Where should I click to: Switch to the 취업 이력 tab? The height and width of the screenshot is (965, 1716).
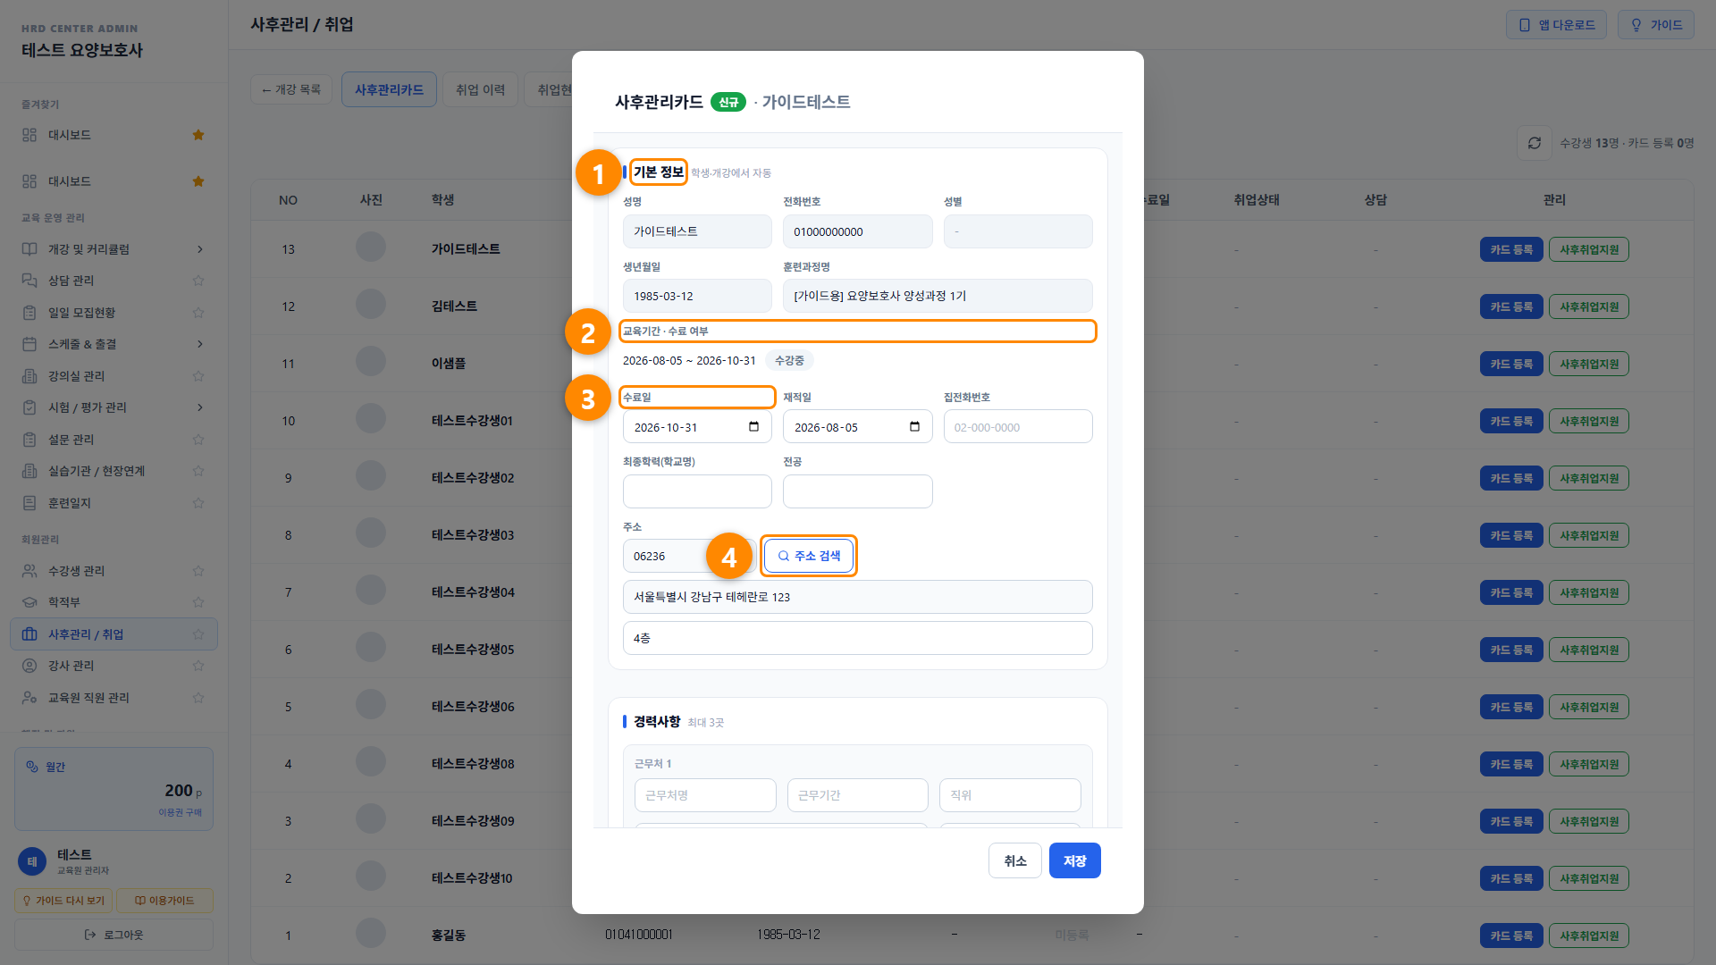(x=480, y=89)
